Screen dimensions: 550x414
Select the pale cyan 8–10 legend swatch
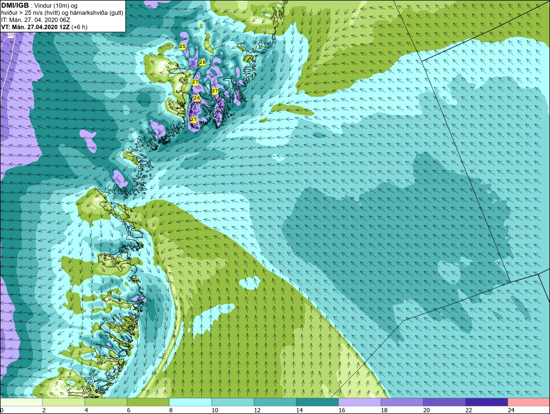pos(190,402)
